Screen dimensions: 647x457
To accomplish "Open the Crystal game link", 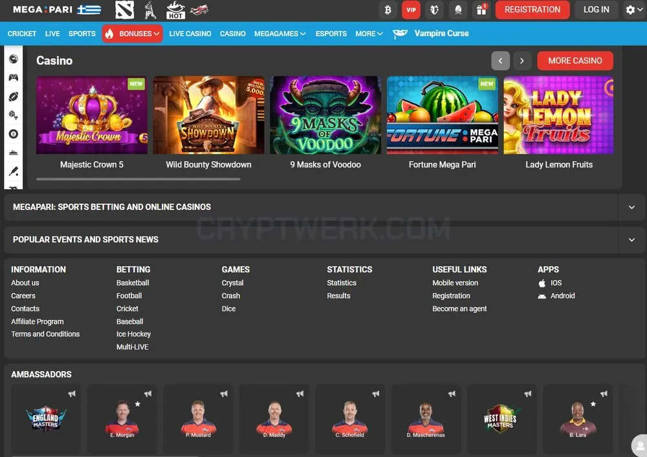I will (233, 282).
